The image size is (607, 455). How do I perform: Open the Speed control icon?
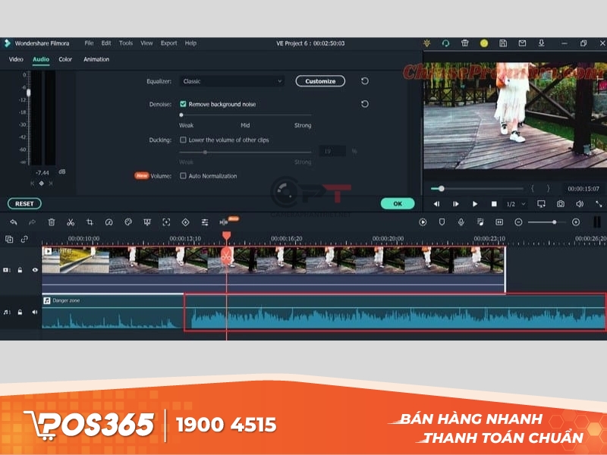pyautogui.click(x=109, y=222)
